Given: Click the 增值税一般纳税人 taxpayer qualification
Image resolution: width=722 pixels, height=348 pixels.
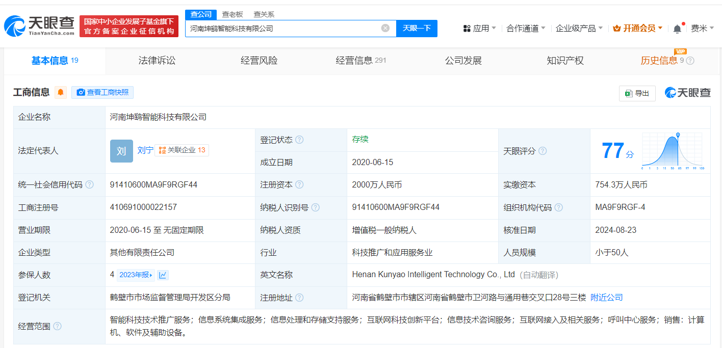Looking at the screenshot, I should [384, 230].
